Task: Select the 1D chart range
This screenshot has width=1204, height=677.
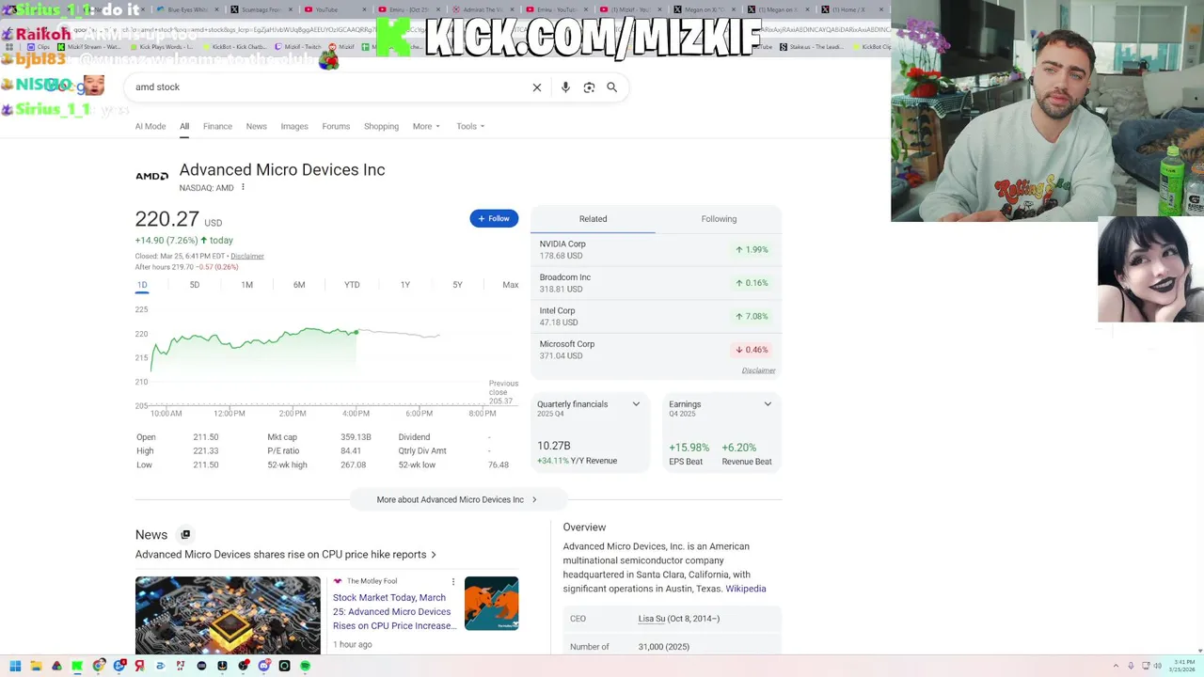Action: click(142, 285)
